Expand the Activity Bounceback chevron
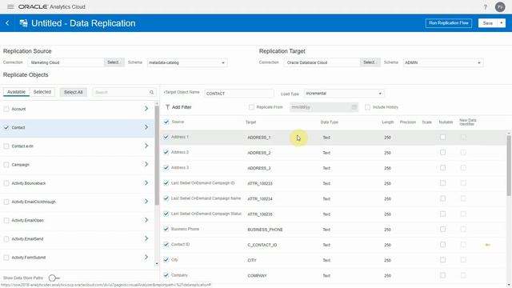Viewport: 512px width, 288px height. coord(146,183)
